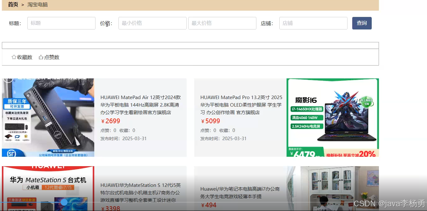Open the Huawei 笔记本电脑 ¥494 product link
The height and width of the screenshot is (211, 427).
[x=241, y=193]
